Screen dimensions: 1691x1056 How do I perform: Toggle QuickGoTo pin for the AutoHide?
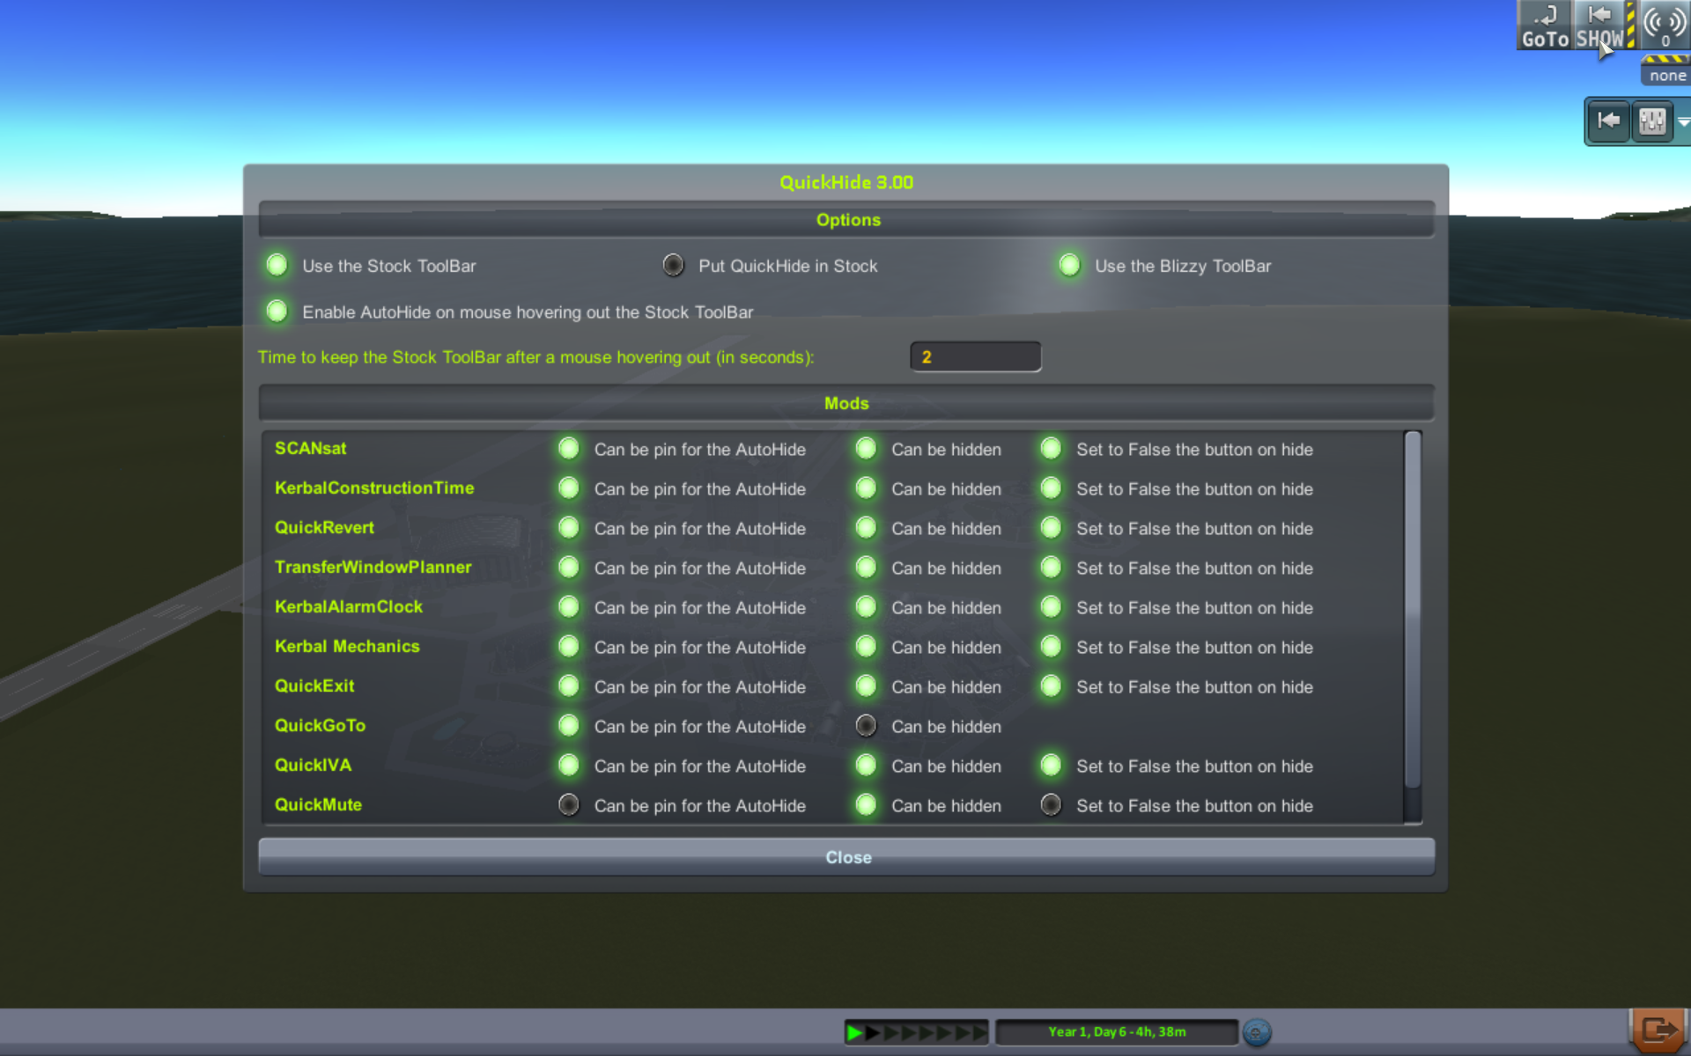coord(569,726)
